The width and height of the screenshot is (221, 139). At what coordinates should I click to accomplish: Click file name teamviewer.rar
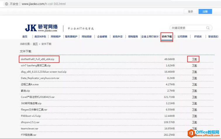coord(30,128)
